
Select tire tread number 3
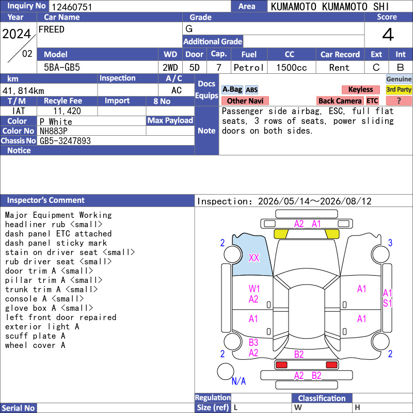pyautogui.click(x=390, y=243)
